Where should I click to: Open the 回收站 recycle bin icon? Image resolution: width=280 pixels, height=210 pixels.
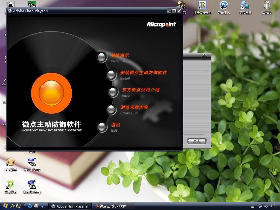click(x=267, y=8)
